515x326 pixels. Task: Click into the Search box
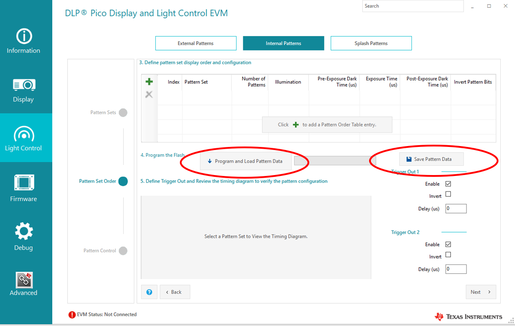[x=413, y=6]
